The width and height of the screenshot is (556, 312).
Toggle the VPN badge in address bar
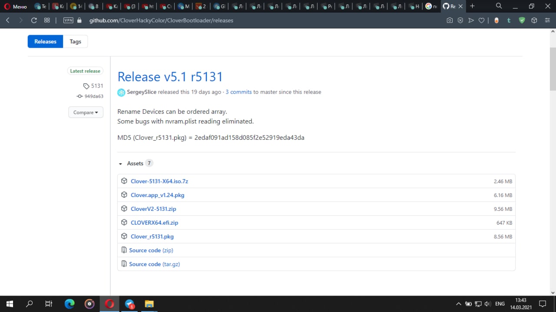click(68, 20)
